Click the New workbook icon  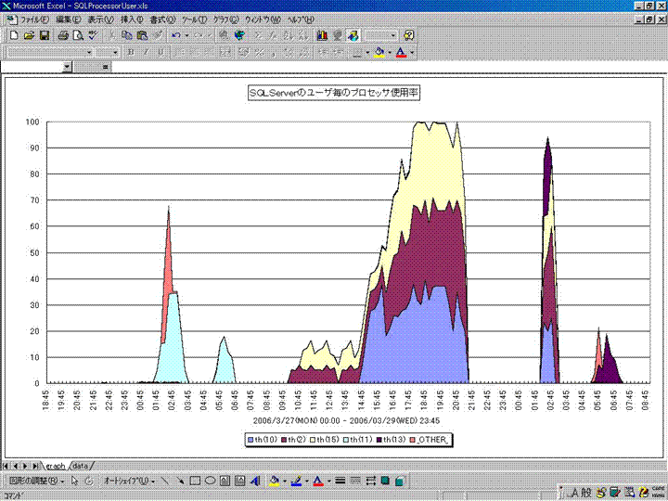tap(14, 35)
